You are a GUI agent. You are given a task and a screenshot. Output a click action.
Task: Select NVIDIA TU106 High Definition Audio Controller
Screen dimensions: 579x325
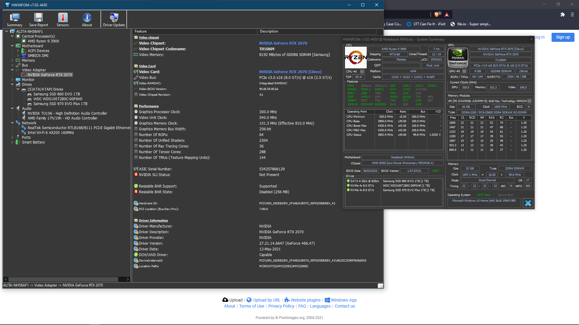(67, 113)
